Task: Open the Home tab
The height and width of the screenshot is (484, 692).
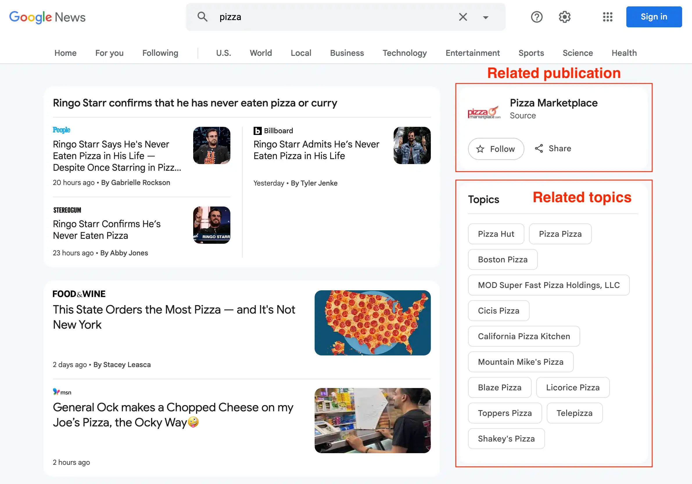Action: pos(65,53)
